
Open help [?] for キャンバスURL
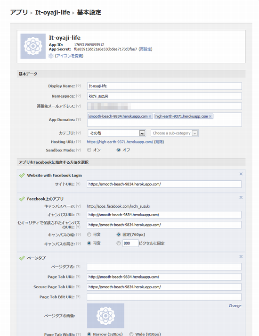(78, 215)
